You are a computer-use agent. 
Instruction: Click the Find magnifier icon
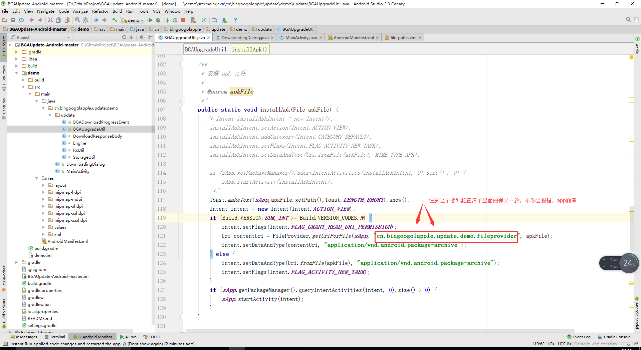click(x=77, y=20)
